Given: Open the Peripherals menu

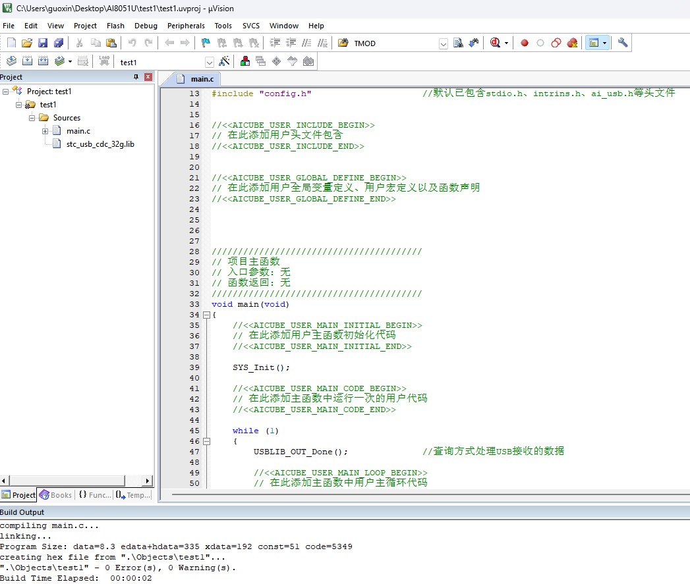Looking at the screenshot, I should tap(186, 26).
